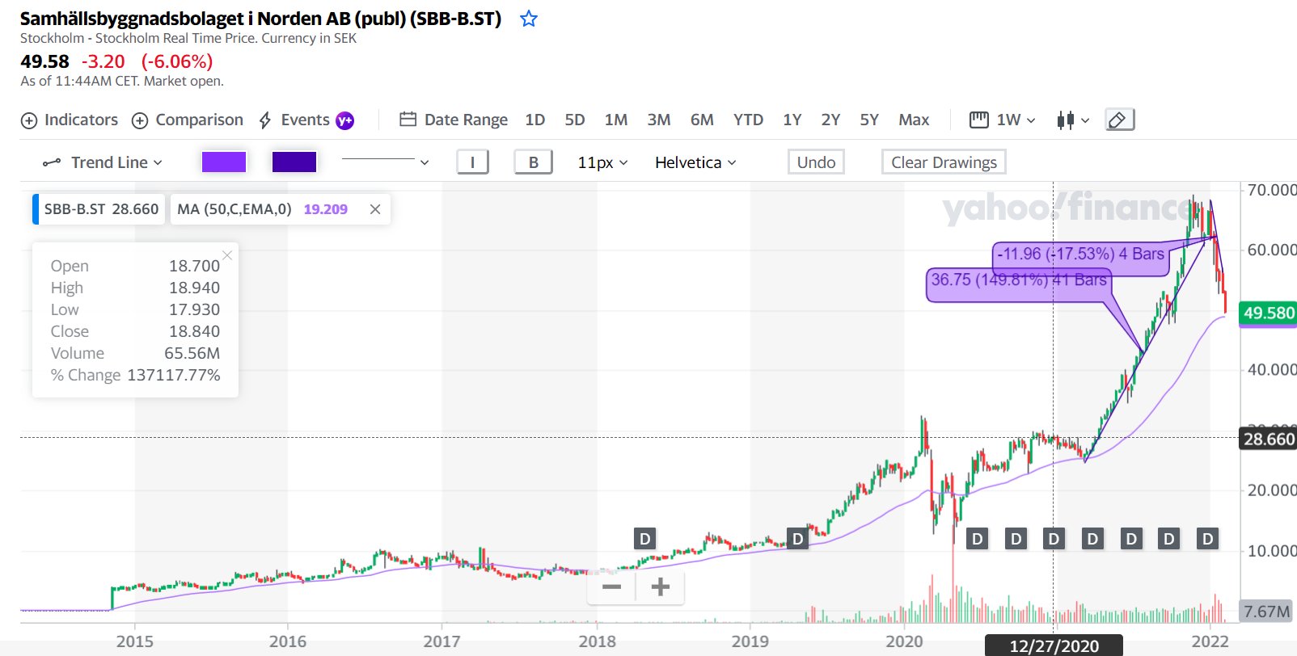Click the 12/27/2020 crosshair date label

(1054, 645)
